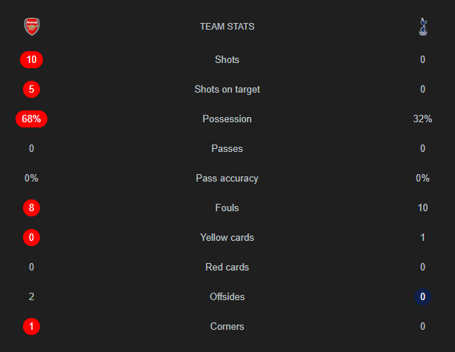This screenshot has width=455, height=352.
Task: Click Arsenal's red 1 corners badge
Action: tap(32, 326)
